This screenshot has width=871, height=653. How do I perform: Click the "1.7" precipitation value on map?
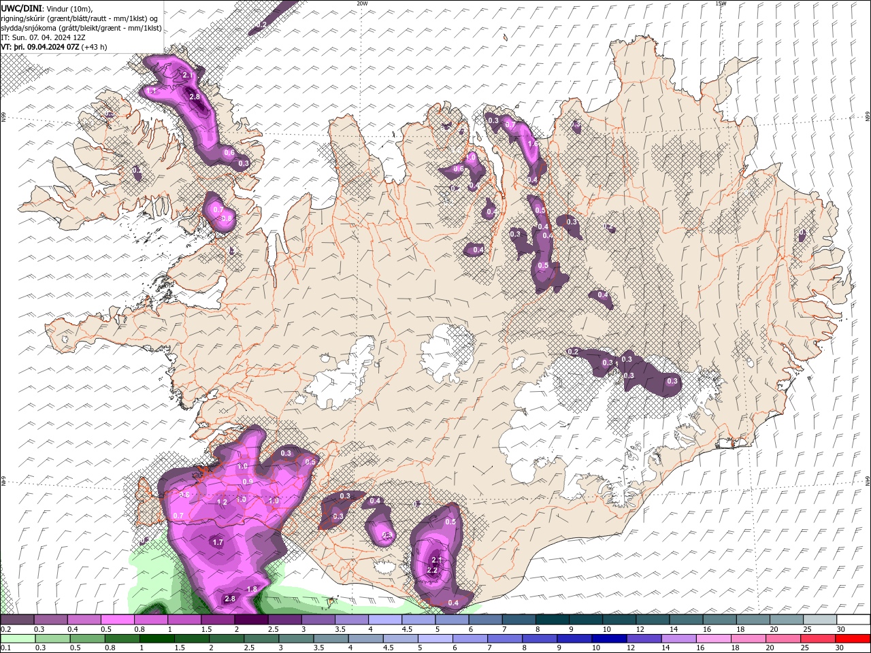pos(218,542)
